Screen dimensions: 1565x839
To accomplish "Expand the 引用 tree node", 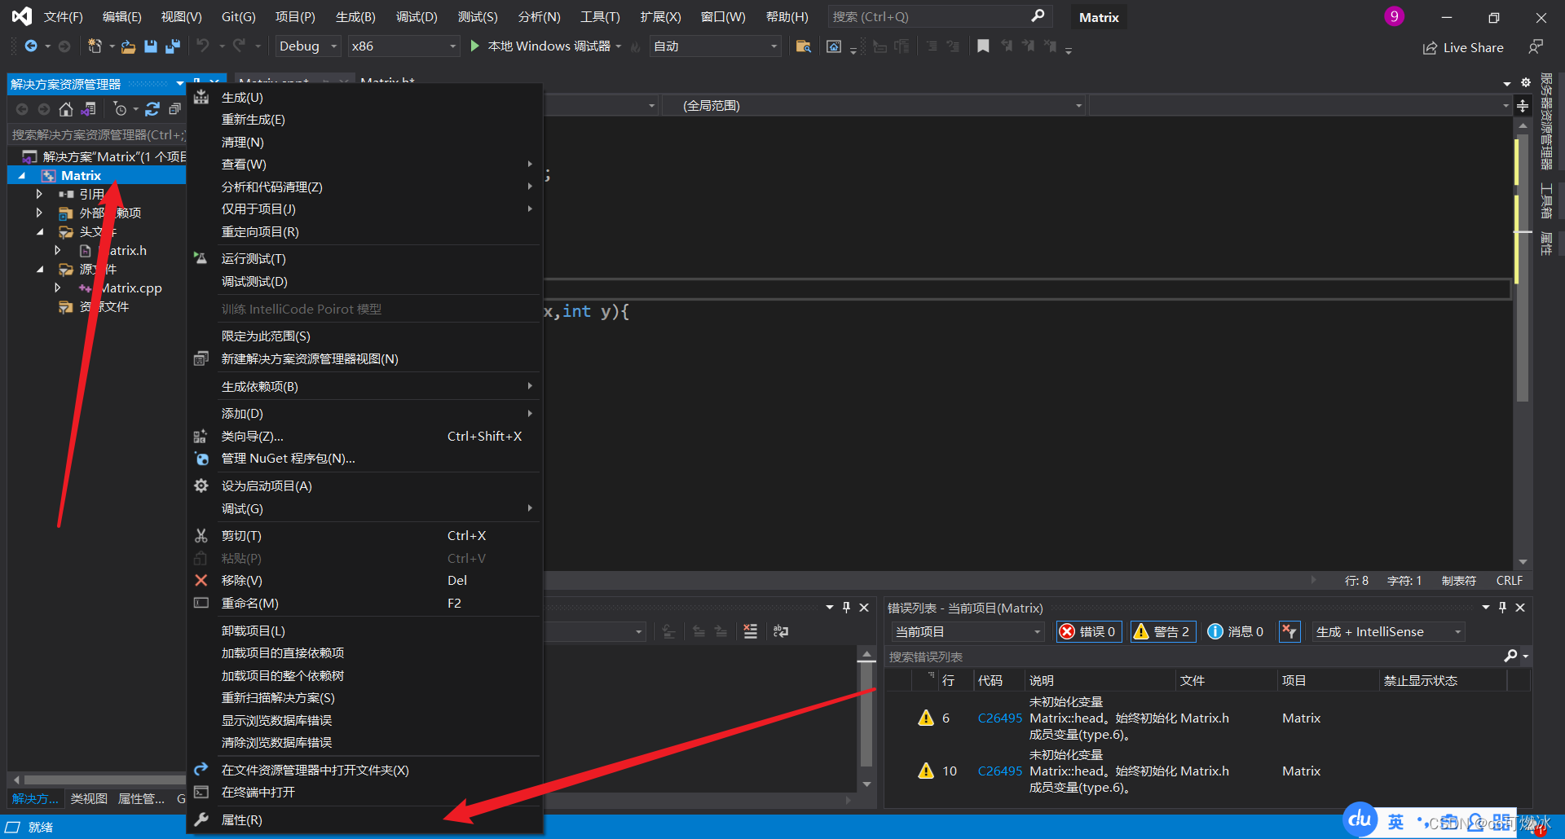I will (x=39, y=195).
